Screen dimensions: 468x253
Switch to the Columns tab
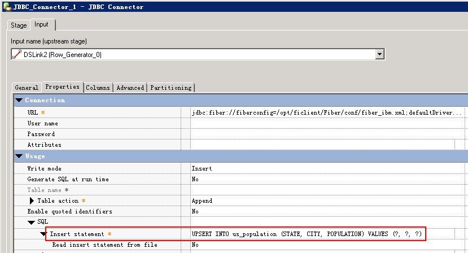pyautogui.click(x=98, y=88)
